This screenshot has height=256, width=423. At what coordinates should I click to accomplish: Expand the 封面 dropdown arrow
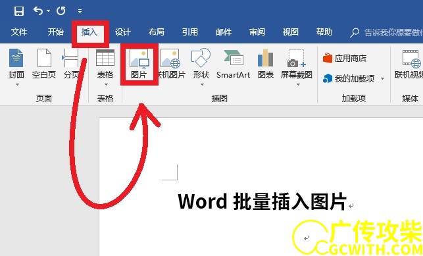(x=17, y=84)
